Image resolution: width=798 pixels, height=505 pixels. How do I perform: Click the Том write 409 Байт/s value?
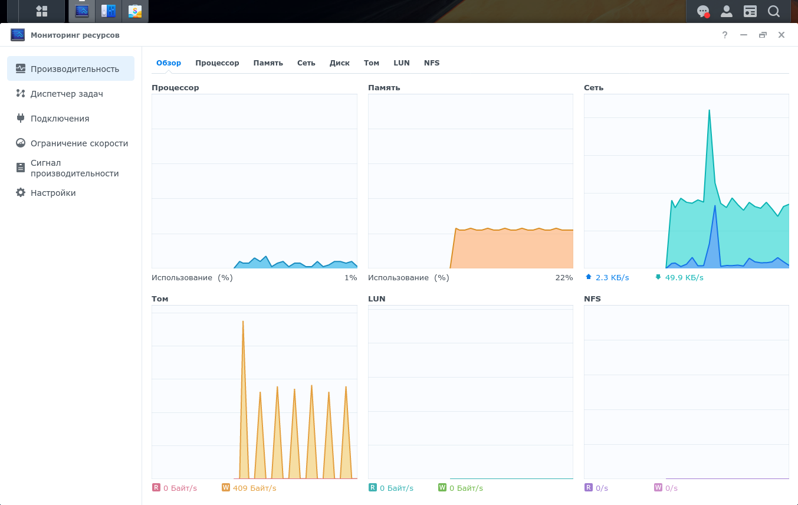point(254,488)
